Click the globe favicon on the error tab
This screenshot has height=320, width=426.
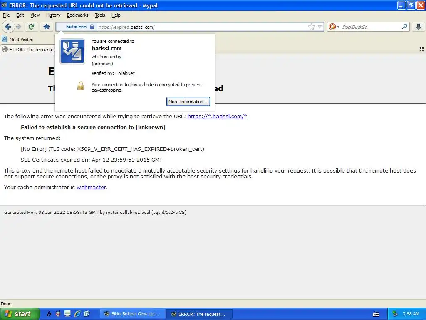5,49
